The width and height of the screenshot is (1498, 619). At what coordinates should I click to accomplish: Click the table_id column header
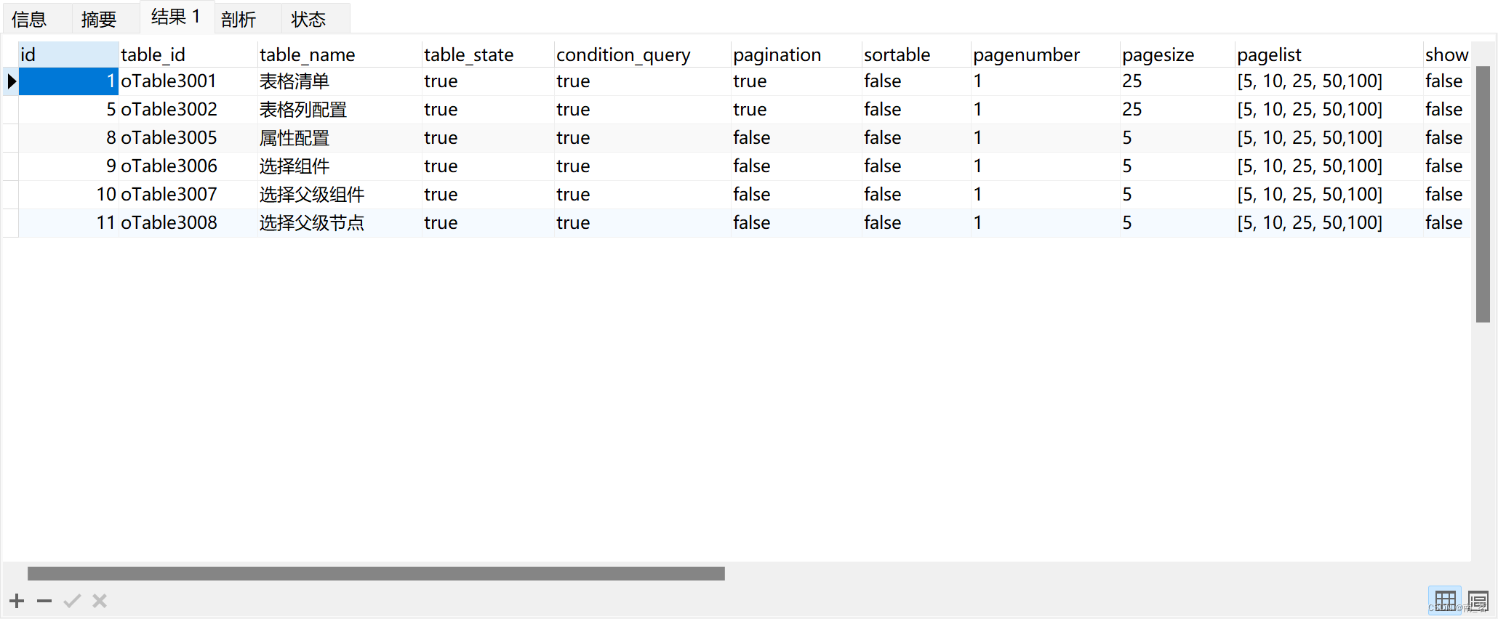click(x=188, y=54)
